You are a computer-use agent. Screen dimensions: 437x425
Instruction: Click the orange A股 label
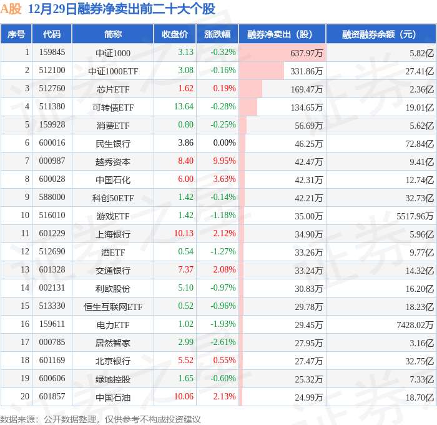(11, 9)
